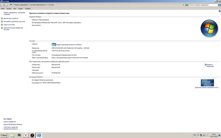Click the Windows 7 Максимальная edition text
The image size is (221, 138).
coord(40,20)
